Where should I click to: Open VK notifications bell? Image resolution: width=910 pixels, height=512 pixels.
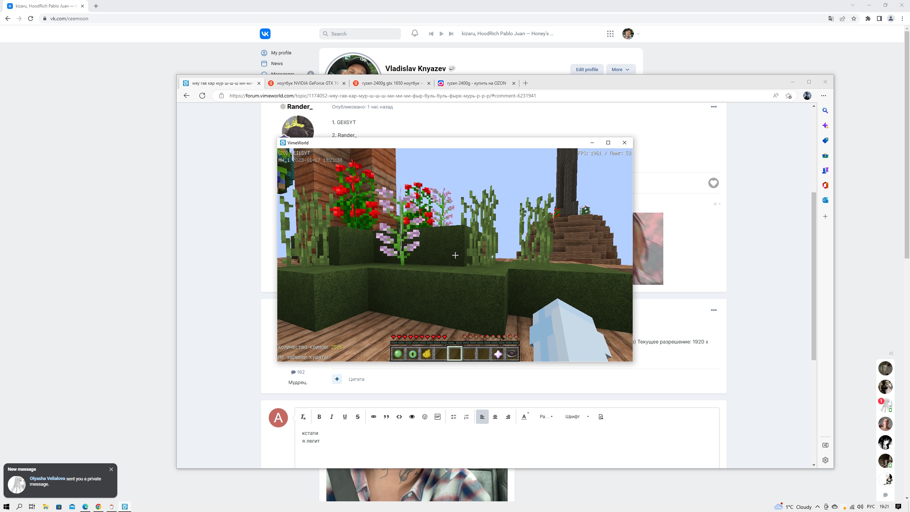[x=414, y=33]
